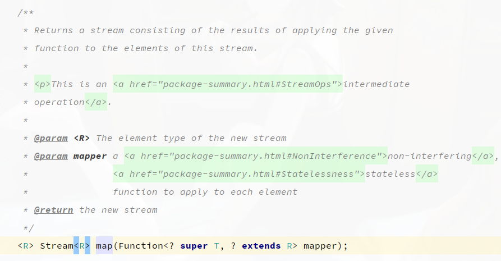Click the T type argument
This screenshot has width=501, height=261.
tap(217, 246)
